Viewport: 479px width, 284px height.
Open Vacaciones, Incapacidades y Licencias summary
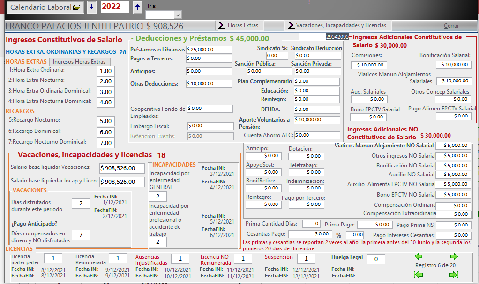click(x=338, y=25)
